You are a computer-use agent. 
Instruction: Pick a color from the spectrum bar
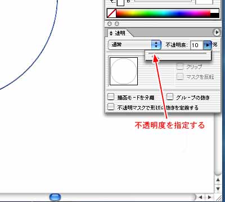163,13
